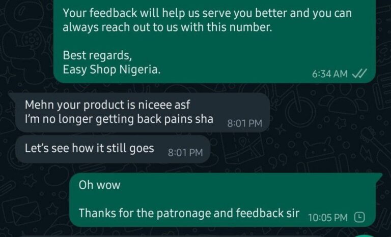Tap 'Thanks for the patronage and feedback sir'

pyautogui.click(x=189, y=213)
